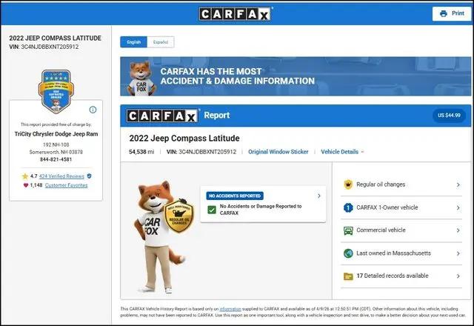The image size is (474, 326).
Task: Open the Original Window Sticker link
Action: 278,152
